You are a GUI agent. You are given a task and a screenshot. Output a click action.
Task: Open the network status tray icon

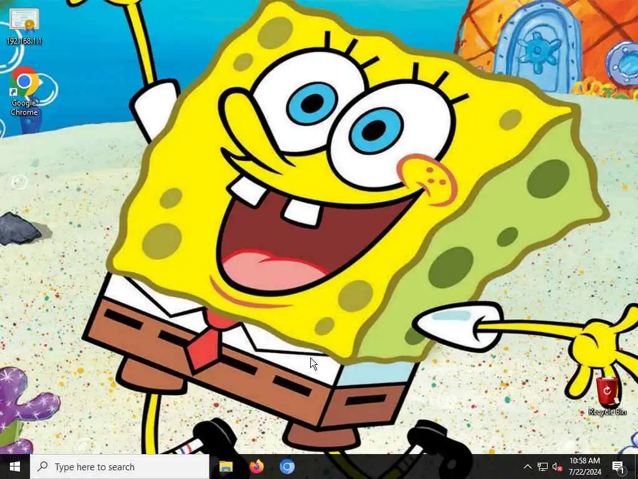click(543, 467)
